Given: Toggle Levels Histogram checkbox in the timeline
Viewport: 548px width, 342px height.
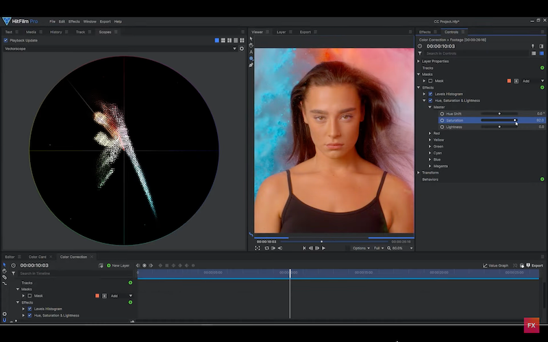Looking at the screenshot, I should pos(29,309).
